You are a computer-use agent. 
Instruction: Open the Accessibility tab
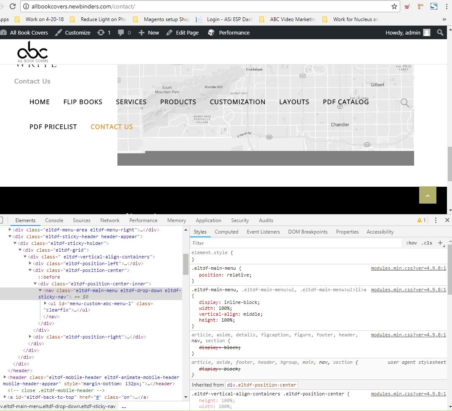380,232
